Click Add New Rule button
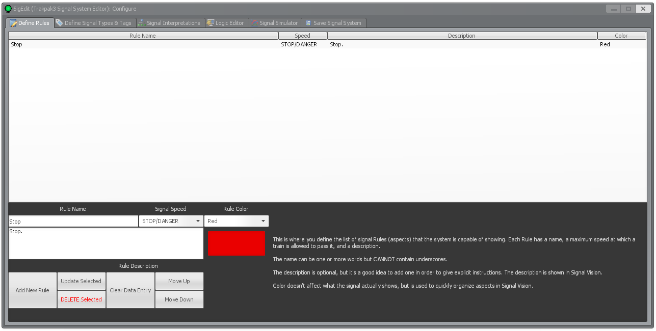The width and height of the screenshot is (656, 331). pyautogui.click(x=33, y=290)
